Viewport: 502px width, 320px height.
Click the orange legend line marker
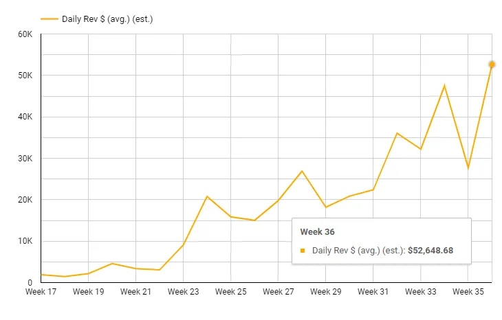(x=50, y=19)
